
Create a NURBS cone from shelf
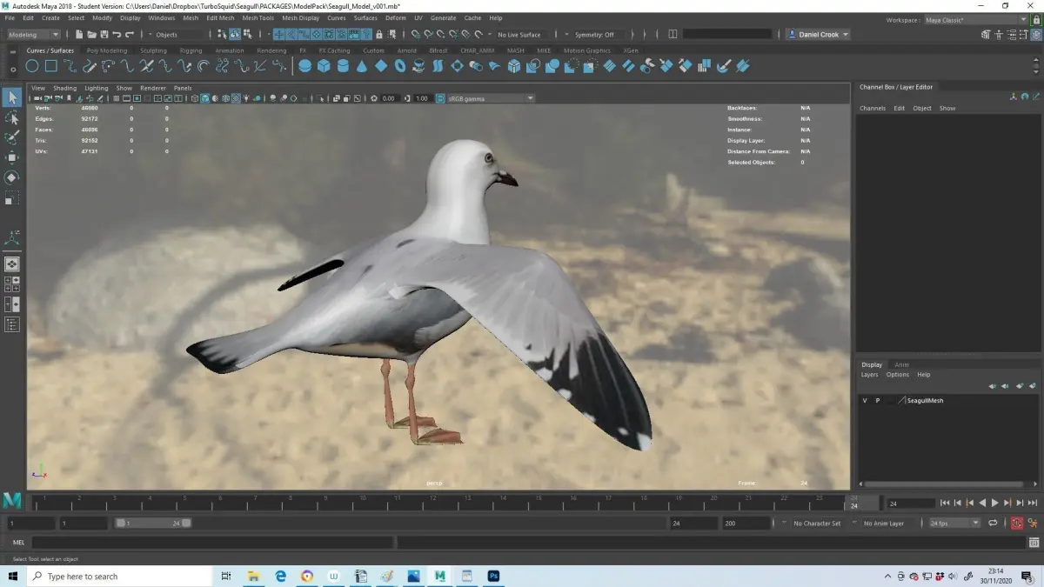[362, 66]
